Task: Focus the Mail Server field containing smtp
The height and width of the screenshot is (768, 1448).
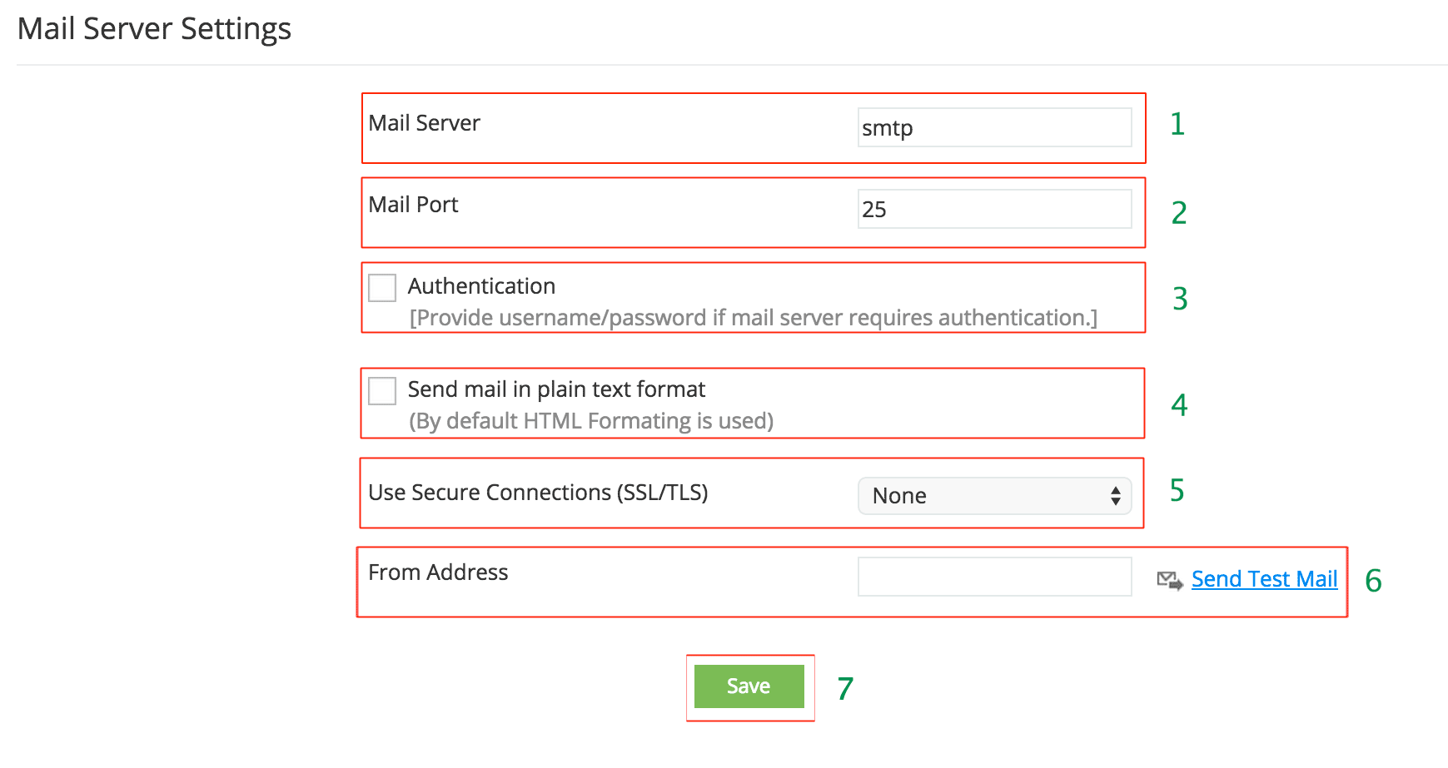Action: [994, 128]
